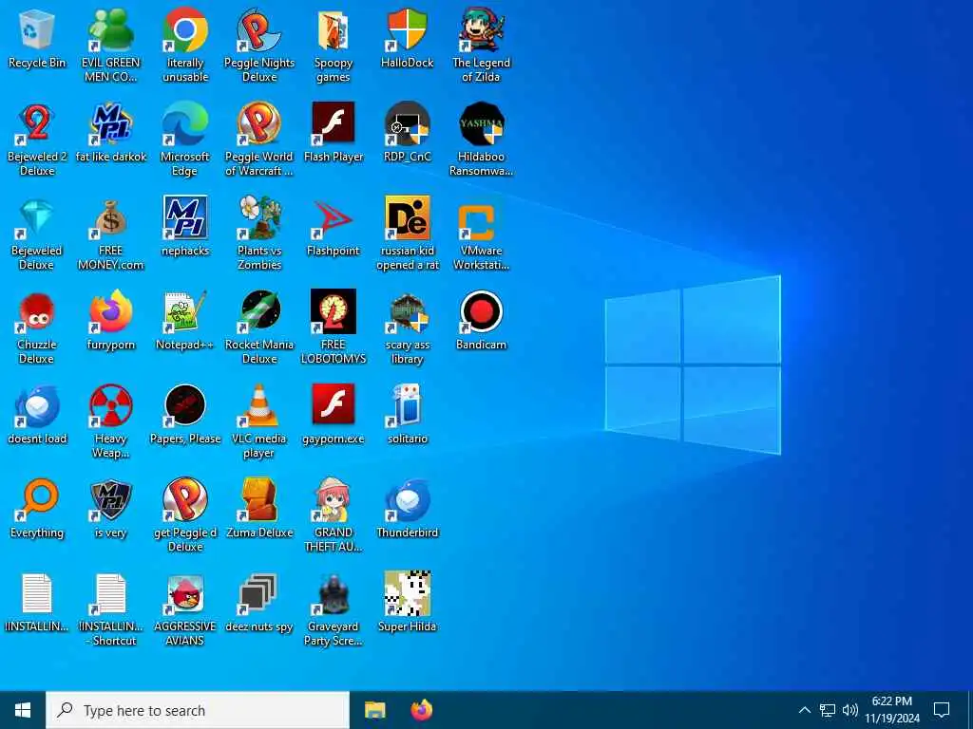Click the Flashpoint red arrow icon
This screenshot has width=973, height=729.
pos(334,218)
